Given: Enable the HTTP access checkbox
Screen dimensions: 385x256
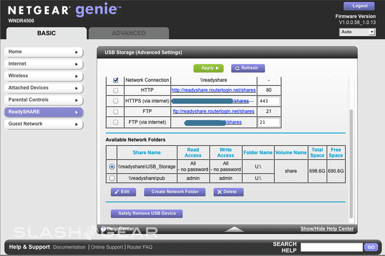Looking at the screenshot, I should tap(115, 90).
